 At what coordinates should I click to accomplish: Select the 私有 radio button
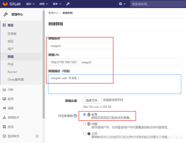pos(84,115)
